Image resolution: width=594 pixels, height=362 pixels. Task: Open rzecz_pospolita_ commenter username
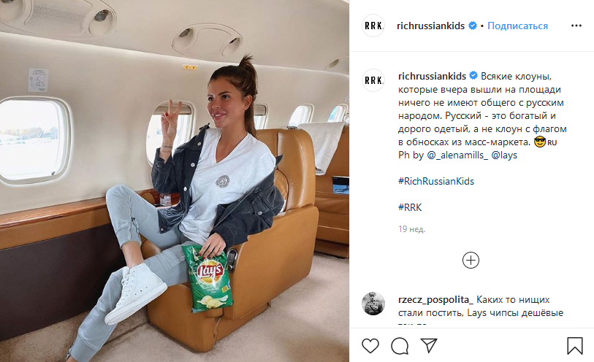(x=435, y=299)
